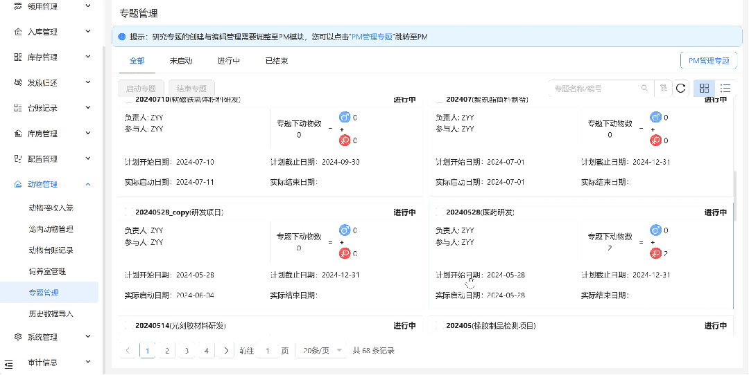
Task: Switch to the 全部 tab
Action: click(137, 61)
